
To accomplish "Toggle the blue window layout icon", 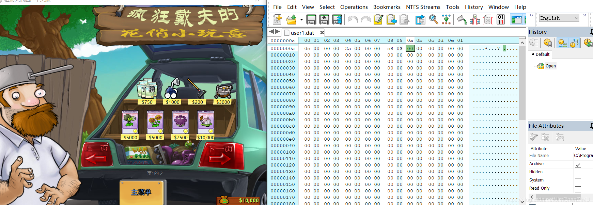I will [x=517, y=19].
